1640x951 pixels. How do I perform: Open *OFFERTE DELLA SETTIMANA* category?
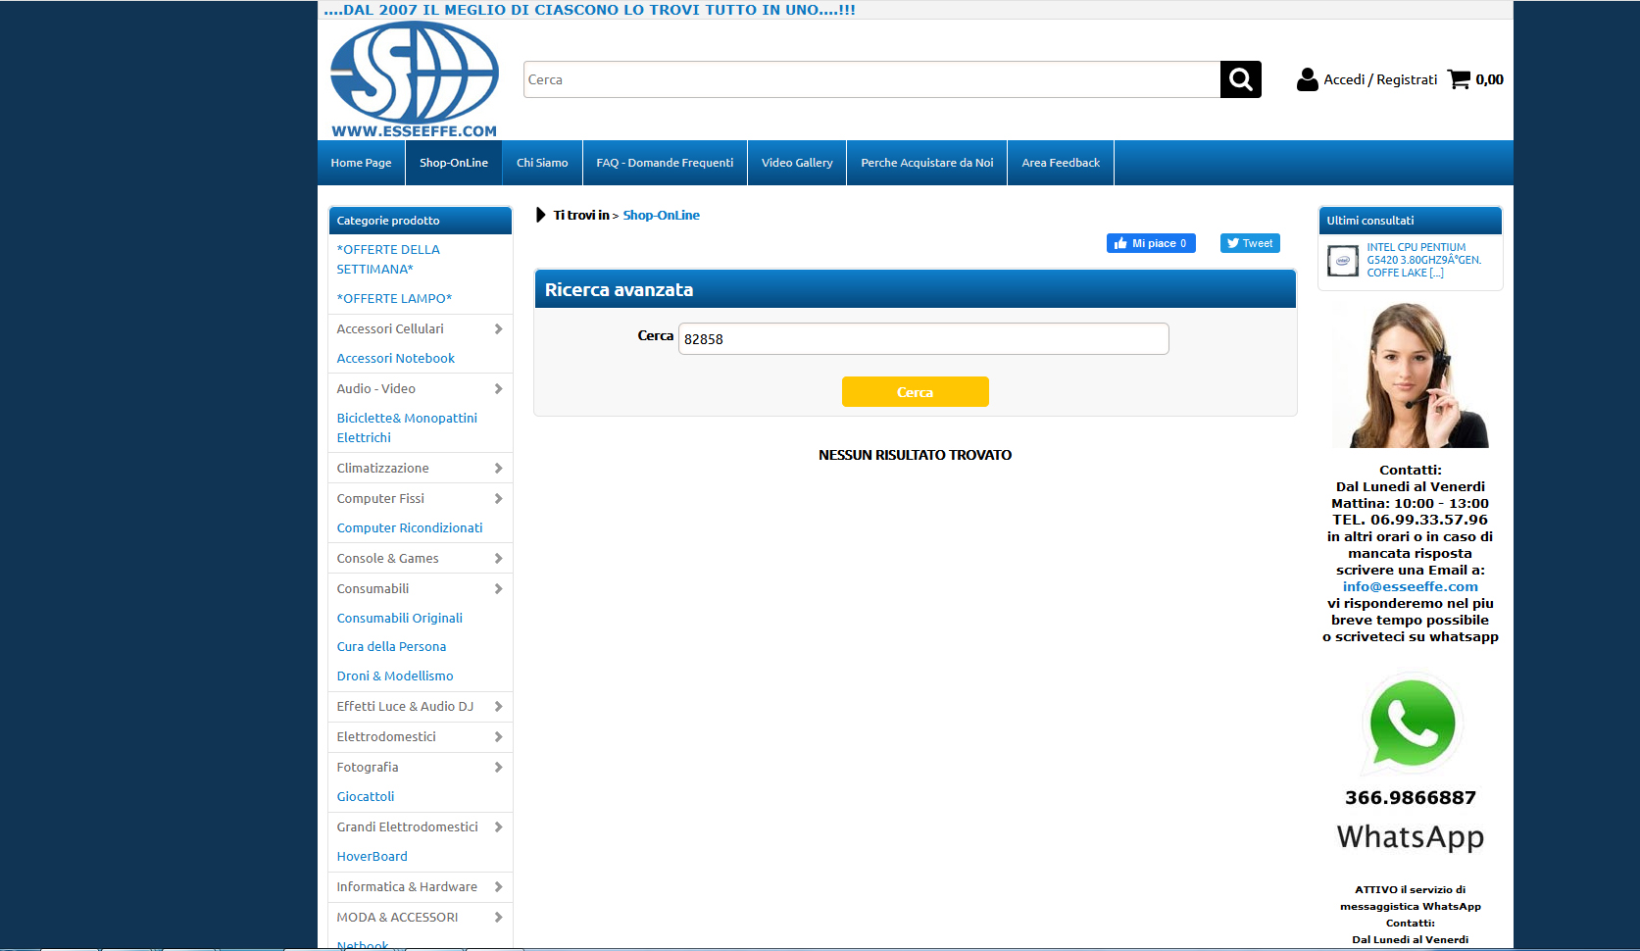[389, 260]
